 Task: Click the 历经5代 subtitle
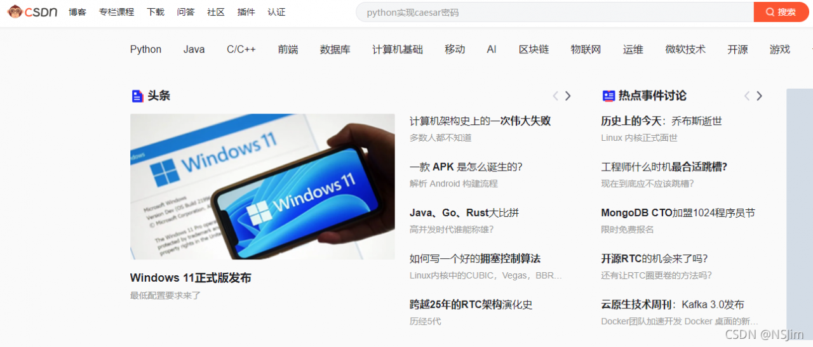426,322
